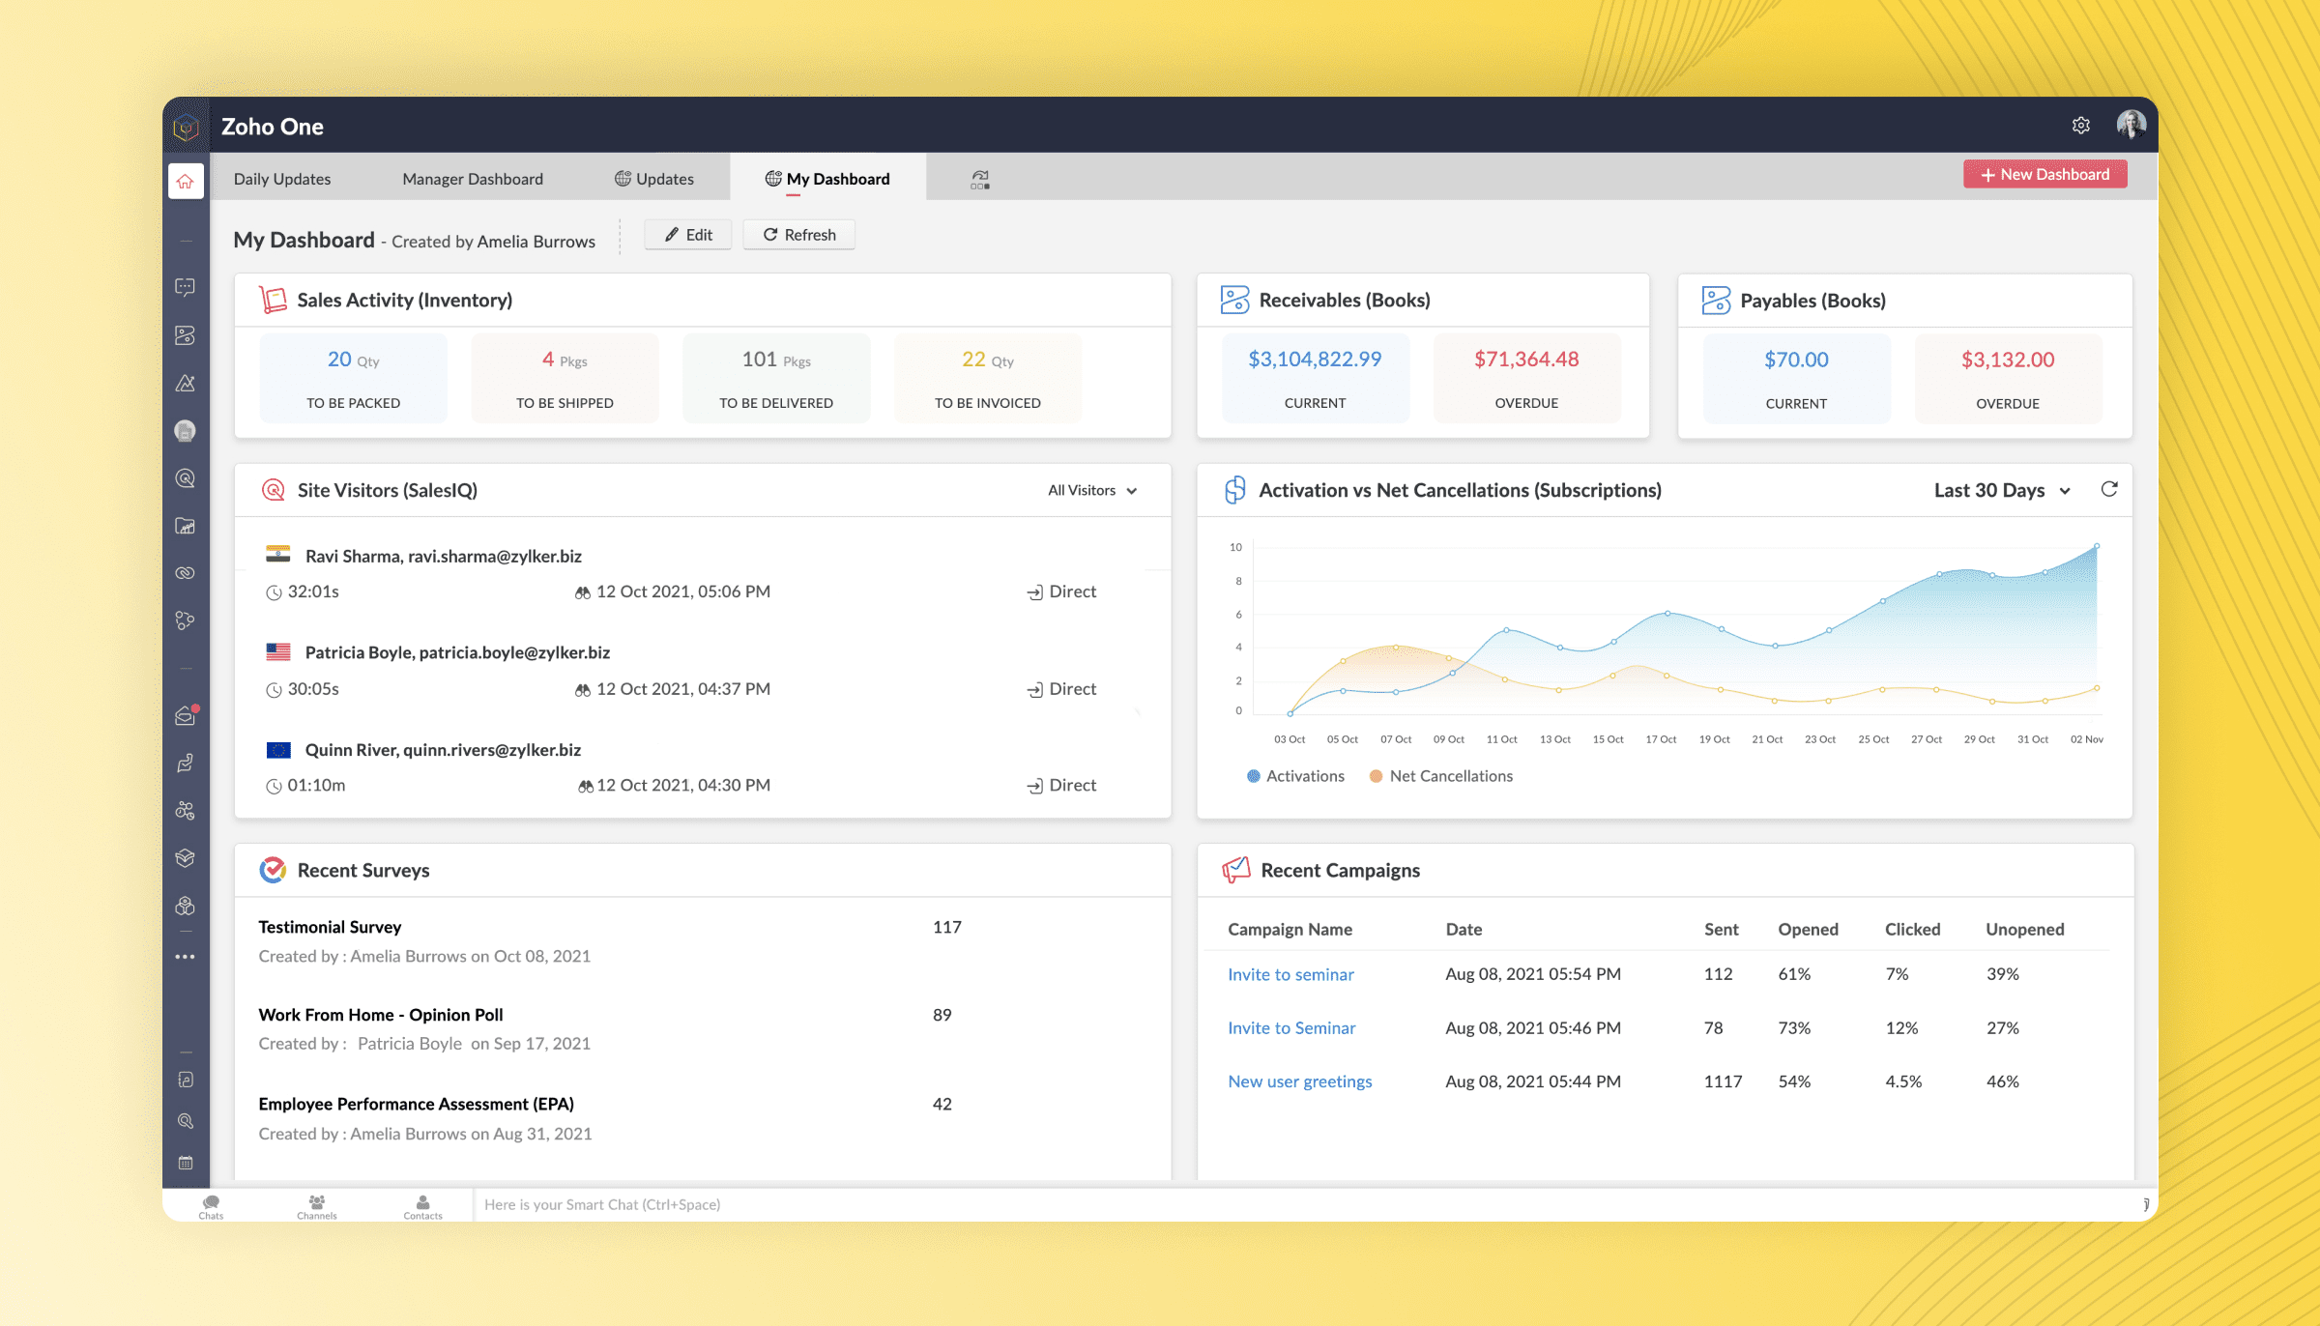Click the Refresh button
2320x1326 pixels.
[799, 235]
